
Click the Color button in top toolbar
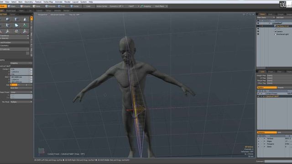tap(89, 6)
